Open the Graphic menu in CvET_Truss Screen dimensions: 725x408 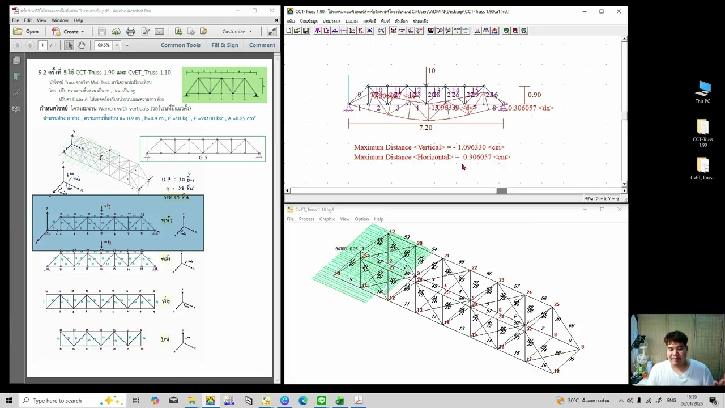(x=327, y=219)
